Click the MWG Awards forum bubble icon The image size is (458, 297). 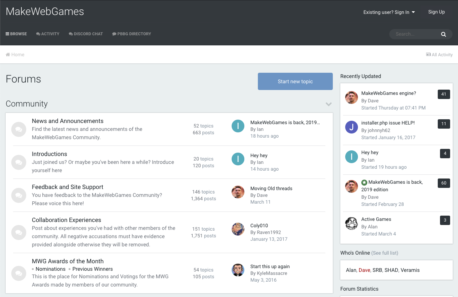[19, 273]
